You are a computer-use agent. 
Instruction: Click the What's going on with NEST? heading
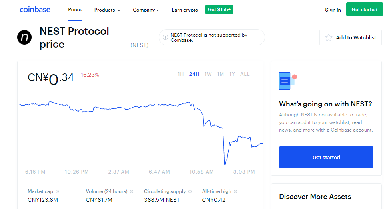pos(325,104)
